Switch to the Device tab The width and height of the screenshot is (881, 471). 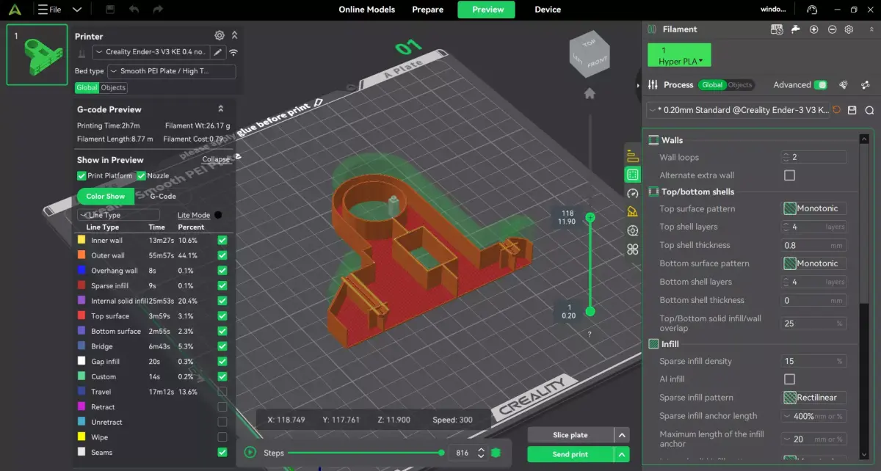[548, 10]
